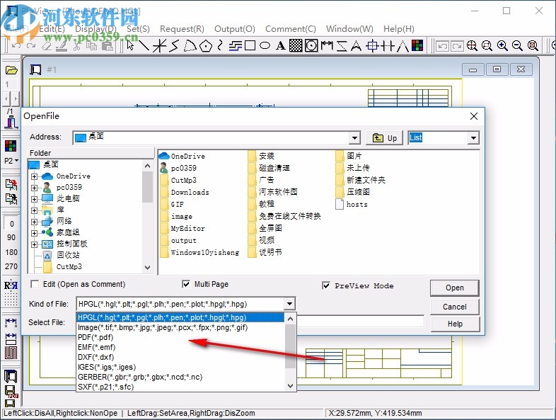Choose GERBER file type option

pos(180,377)
